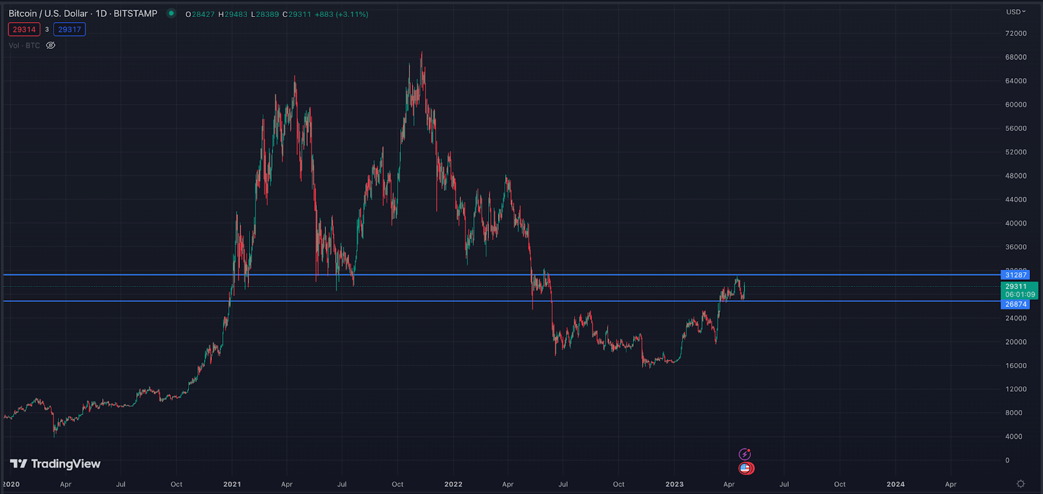Viewport: 1043px width, 494px height.
Task: Click the red sell price 29314 button
Action: (24, 29)
